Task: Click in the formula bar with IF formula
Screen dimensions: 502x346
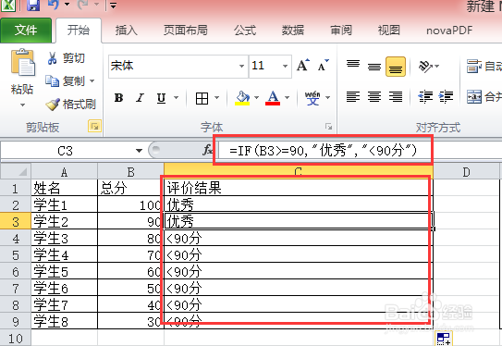Action: point(324,151)
